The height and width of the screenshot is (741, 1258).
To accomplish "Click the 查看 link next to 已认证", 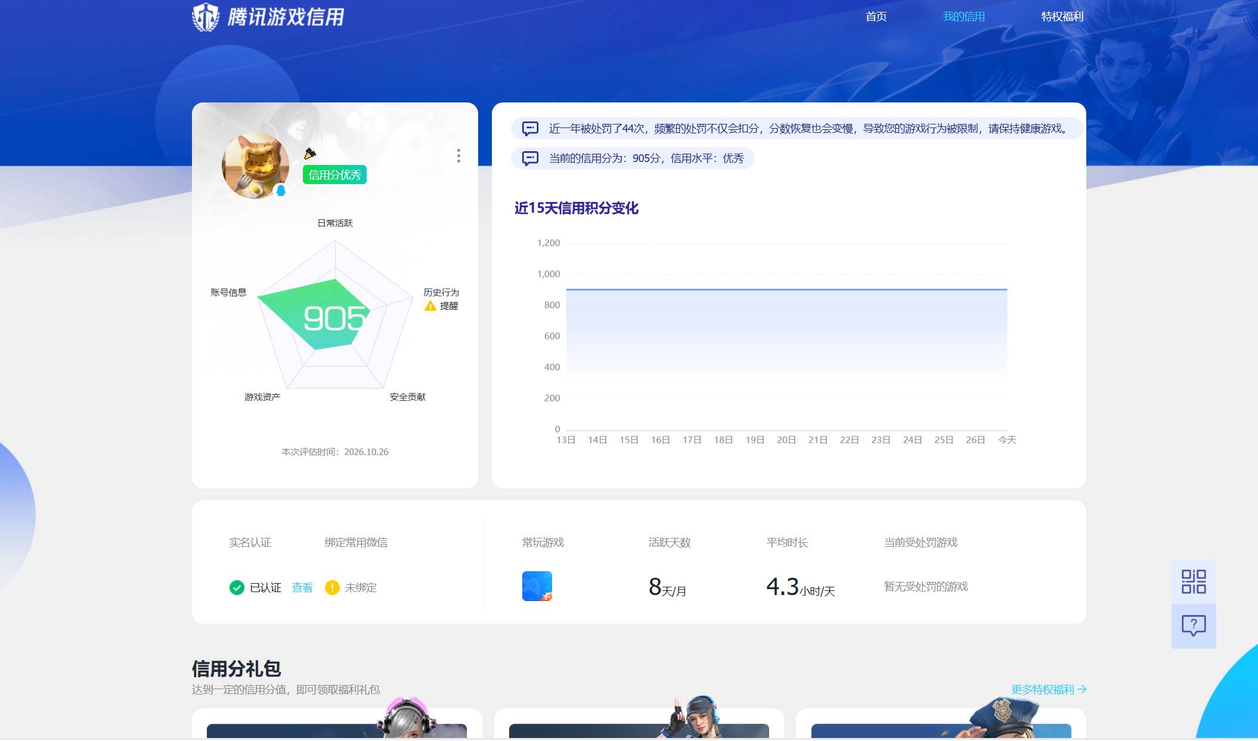I will click(302, 588).
